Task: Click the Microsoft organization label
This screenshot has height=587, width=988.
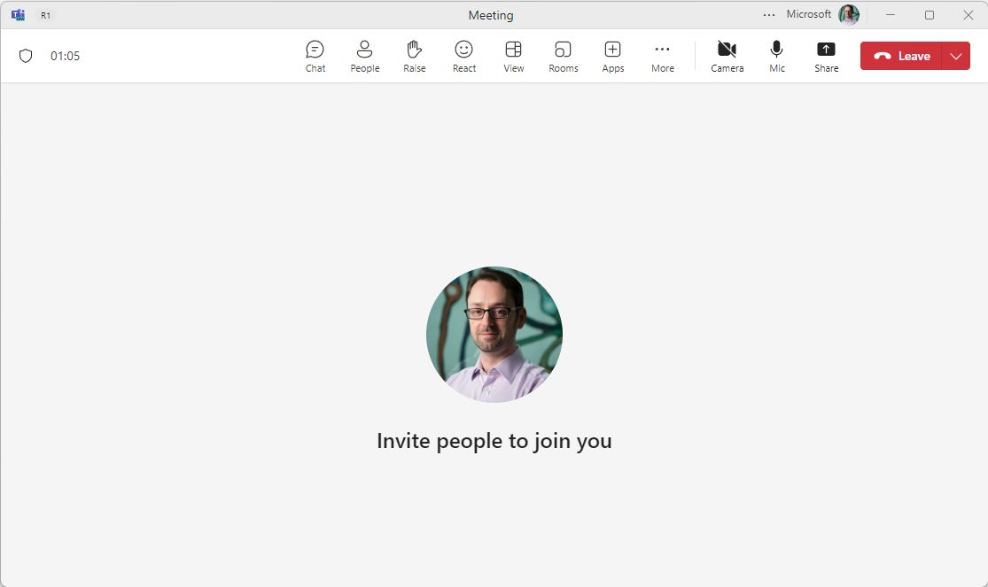Action: point(808,15)
